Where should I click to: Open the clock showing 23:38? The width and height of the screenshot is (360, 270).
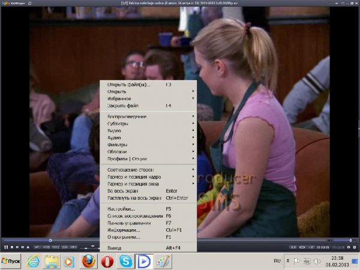[337, 261]
